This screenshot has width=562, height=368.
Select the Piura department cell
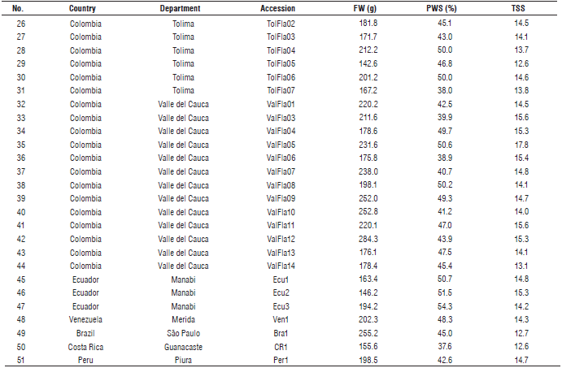click(x=183, y=359)
